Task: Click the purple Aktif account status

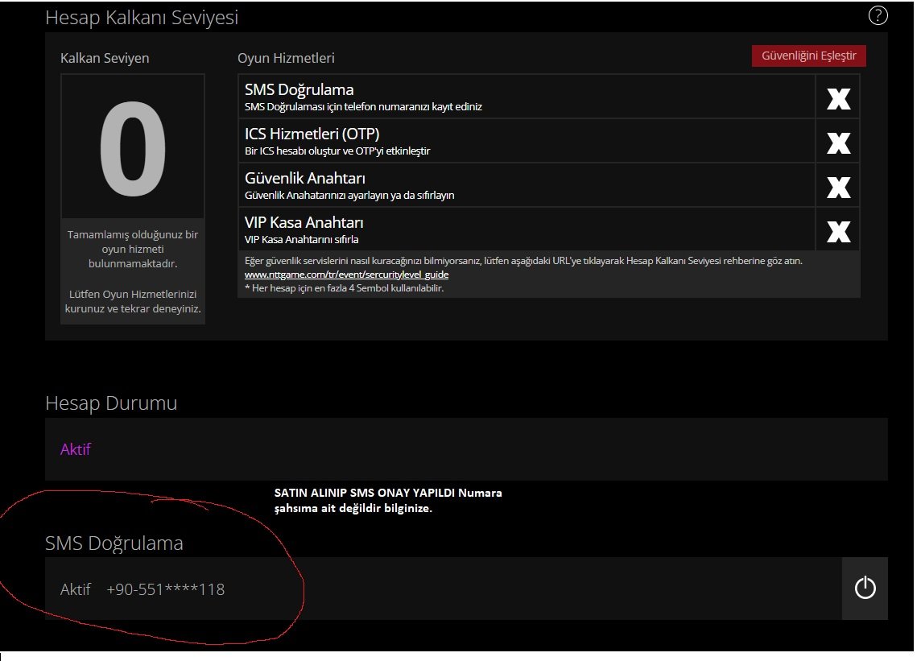Action: point(76,449)
